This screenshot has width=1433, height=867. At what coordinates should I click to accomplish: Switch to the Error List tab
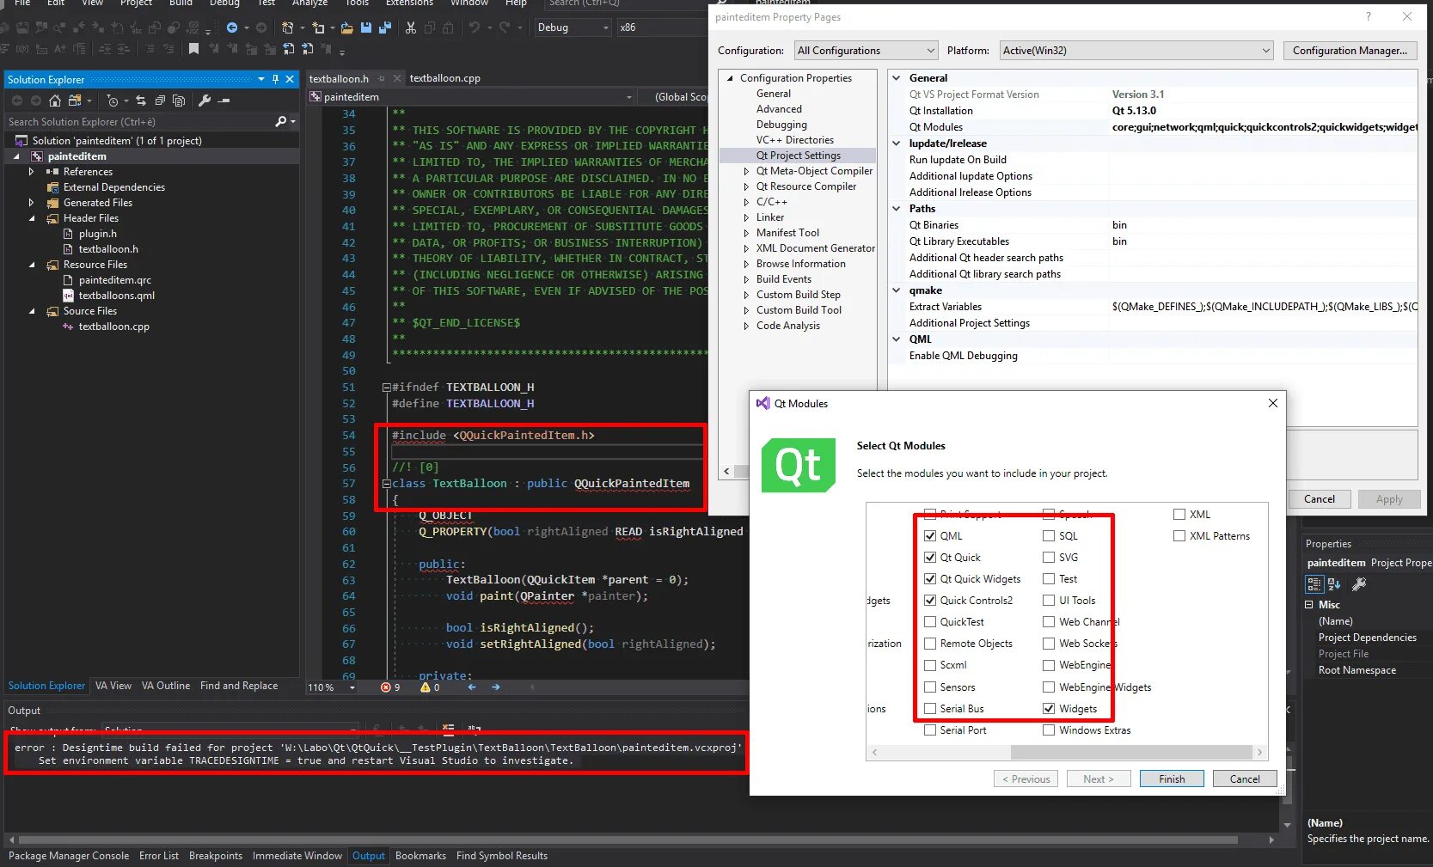(159, 856)
